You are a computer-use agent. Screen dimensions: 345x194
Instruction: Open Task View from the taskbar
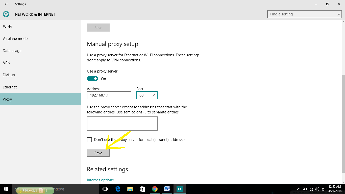[x=105, y=189]
